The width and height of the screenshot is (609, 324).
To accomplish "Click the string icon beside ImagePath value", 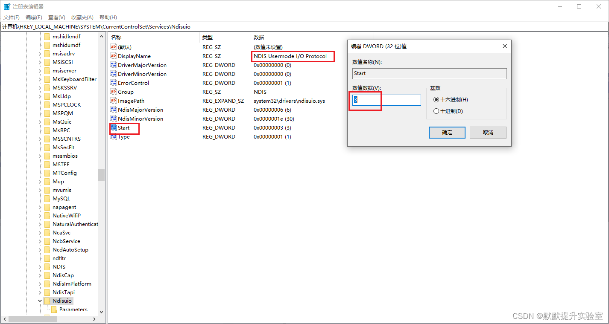I will (x=113, y=101).
